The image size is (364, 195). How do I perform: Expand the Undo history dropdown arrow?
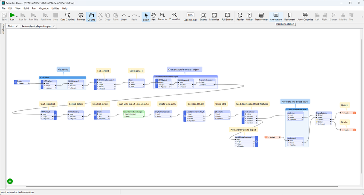[x=129, y=17]
